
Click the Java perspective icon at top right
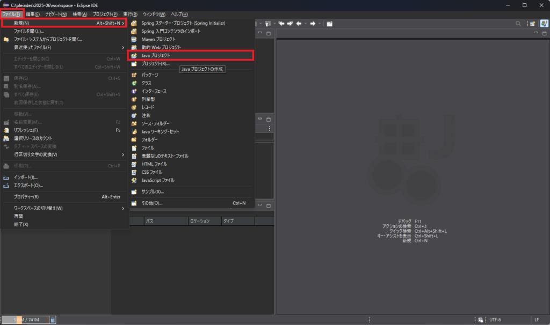click(x=544, y=24)
